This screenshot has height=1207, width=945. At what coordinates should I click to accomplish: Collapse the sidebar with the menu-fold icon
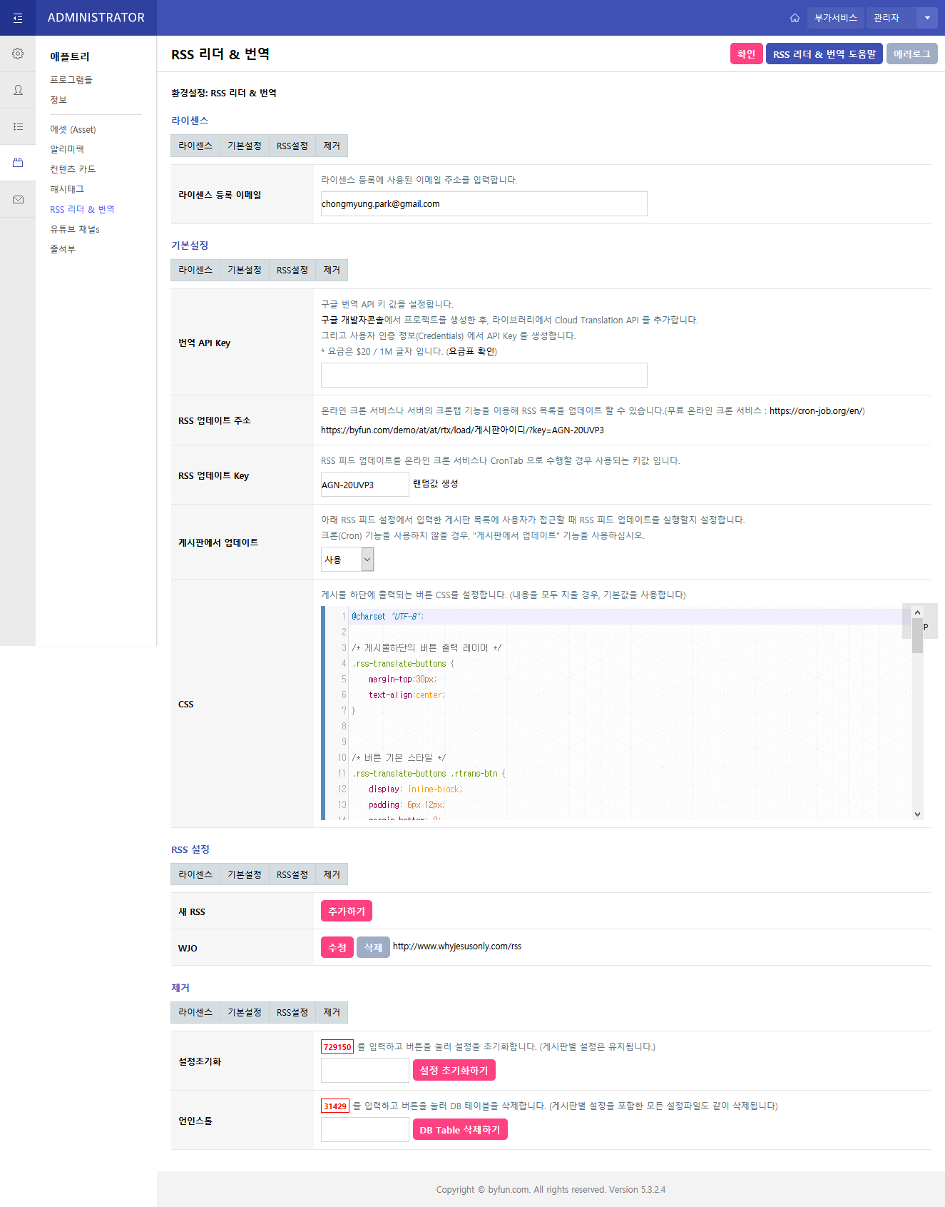(18, 18)
